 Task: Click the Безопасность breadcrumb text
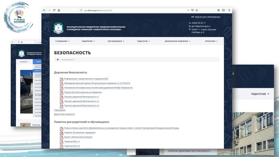(68, 60)
